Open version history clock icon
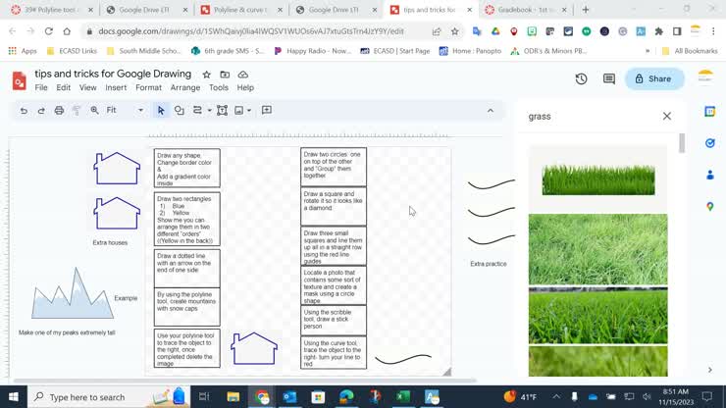726x408 pixels. tap(581, 78)
